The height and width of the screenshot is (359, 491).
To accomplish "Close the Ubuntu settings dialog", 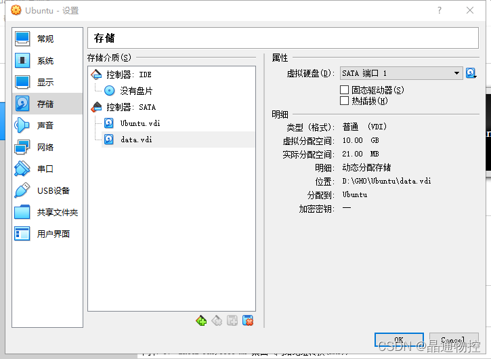I will coord(470,10).
